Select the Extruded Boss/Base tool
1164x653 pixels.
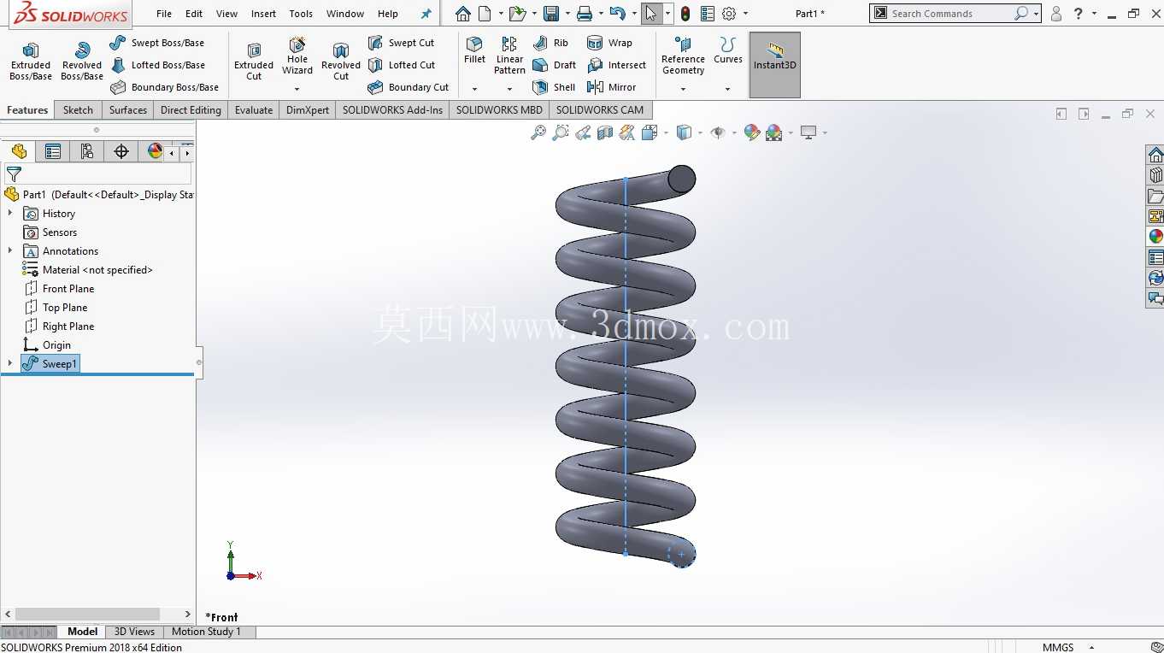point(31,62)
